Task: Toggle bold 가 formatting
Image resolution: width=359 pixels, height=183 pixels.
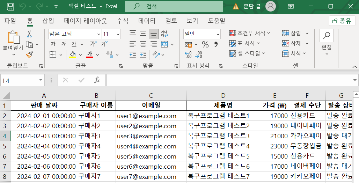Action: tap(53, 44)
